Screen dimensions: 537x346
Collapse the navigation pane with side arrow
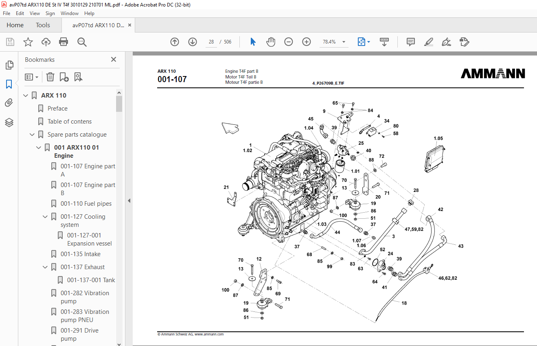(129, 200)
